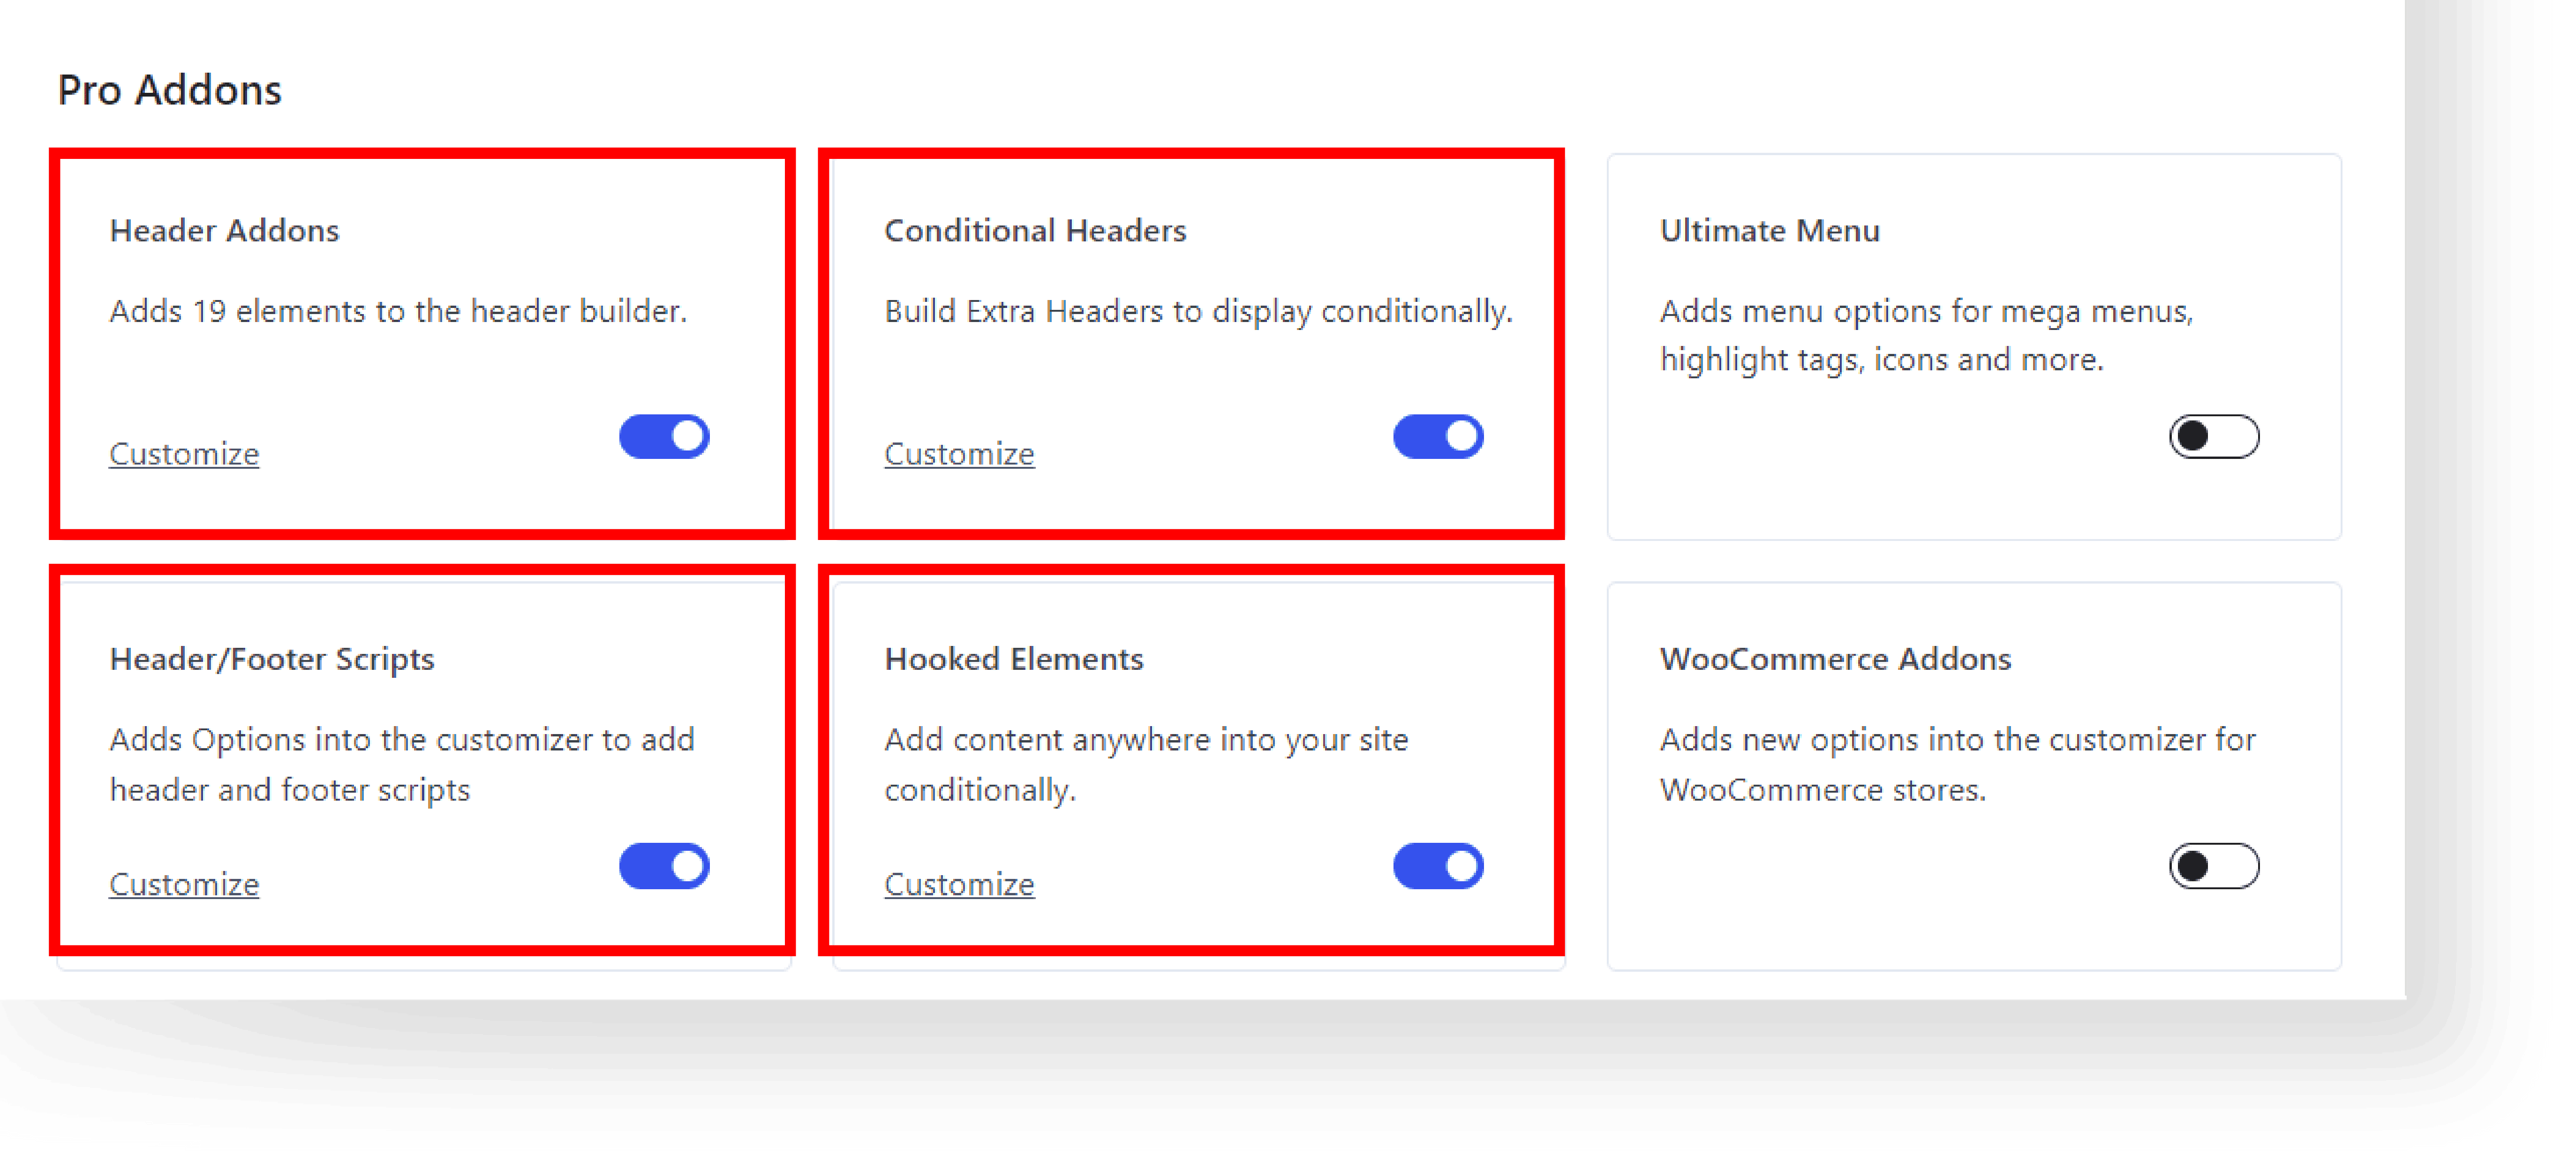Screen dimensions: 2576x1155
Task: Select the Header/Footer Scripts card title
Action: 272,660
